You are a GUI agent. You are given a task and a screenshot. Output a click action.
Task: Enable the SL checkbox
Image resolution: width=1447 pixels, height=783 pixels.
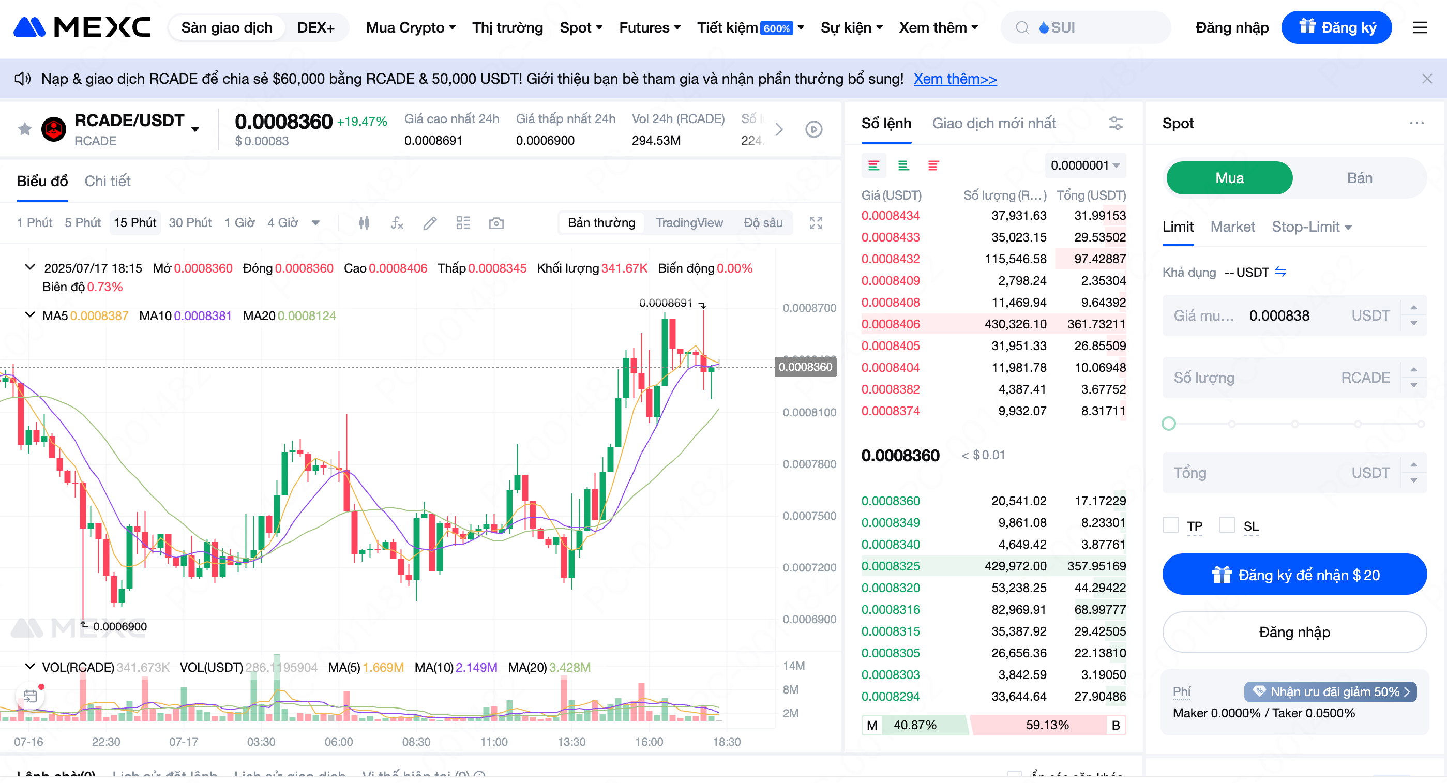1227,525
